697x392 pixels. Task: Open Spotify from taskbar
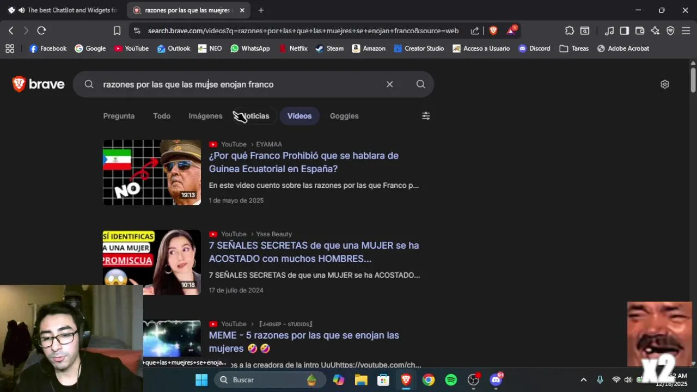[451, 380]
